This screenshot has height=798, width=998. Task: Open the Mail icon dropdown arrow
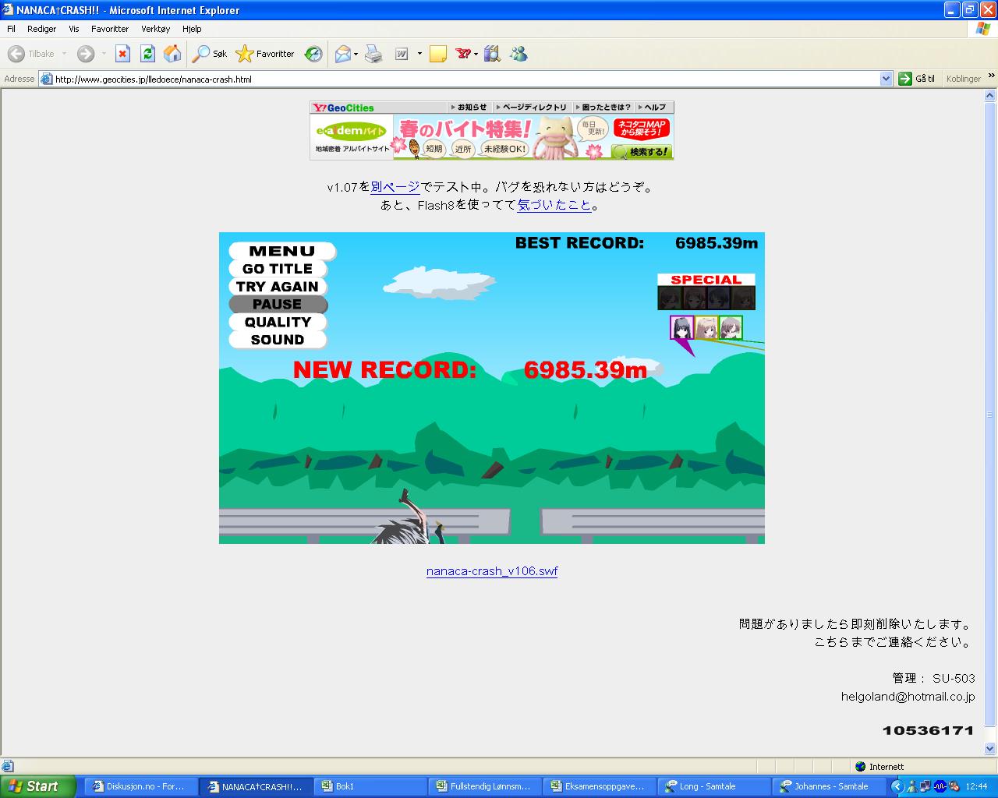(x=356, y=54)
